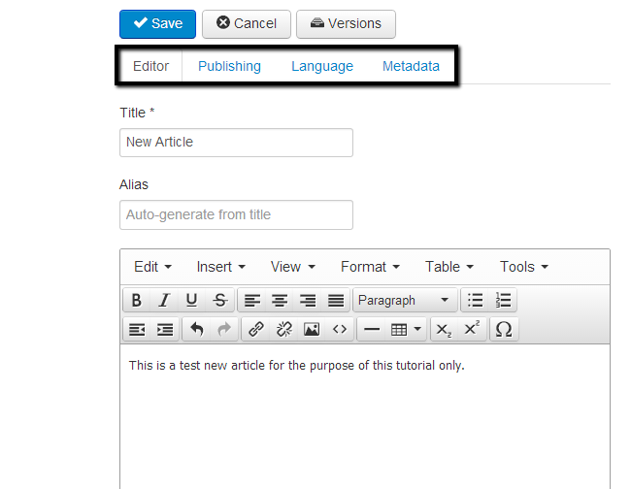Insert an image into the article

[311, 329]
